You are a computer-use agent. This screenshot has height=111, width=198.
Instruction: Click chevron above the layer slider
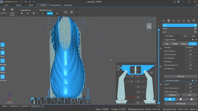tap(159, 27)
